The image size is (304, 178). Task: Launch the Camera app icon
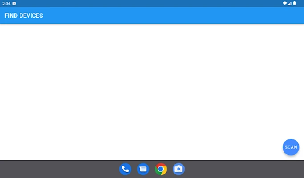(x=178, y=169)
